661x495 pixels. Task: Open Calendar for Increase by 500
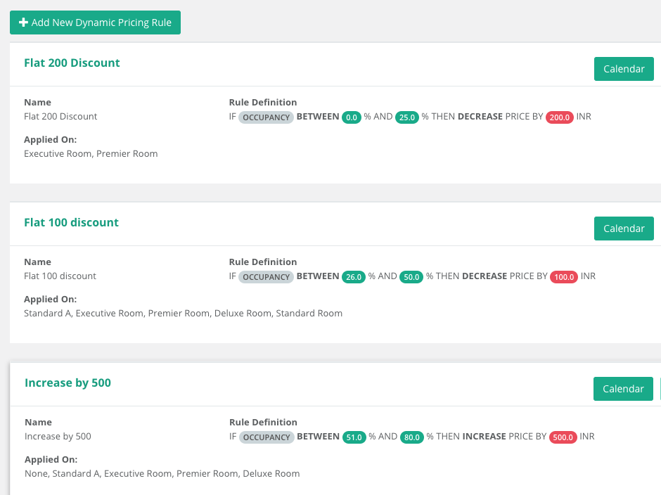[623, 389]
